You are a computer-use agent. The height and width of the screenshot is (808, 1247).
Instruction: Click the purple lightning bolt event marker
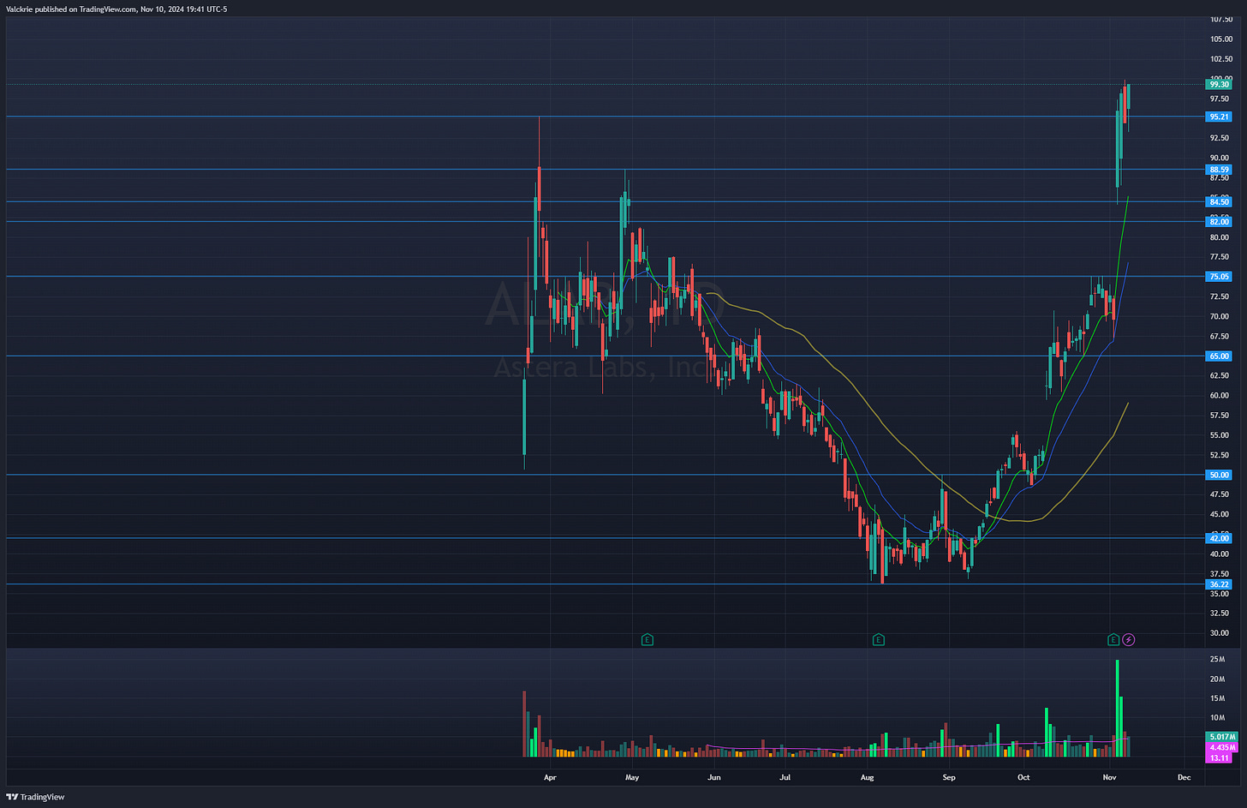click(1129, 639)
